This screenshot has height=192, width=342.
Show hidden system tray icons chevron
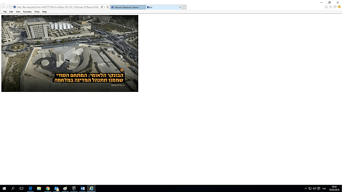[306, 188]
